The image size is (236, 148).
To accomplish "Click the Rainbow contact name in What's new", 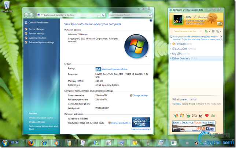I will 177,104.
